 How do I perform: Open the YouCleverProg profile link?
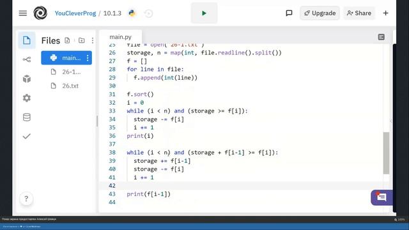point(75,13)
